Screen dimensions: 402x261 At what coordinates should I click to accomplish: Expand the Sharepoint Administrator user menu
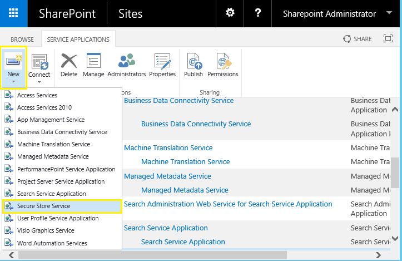(389, 13)
